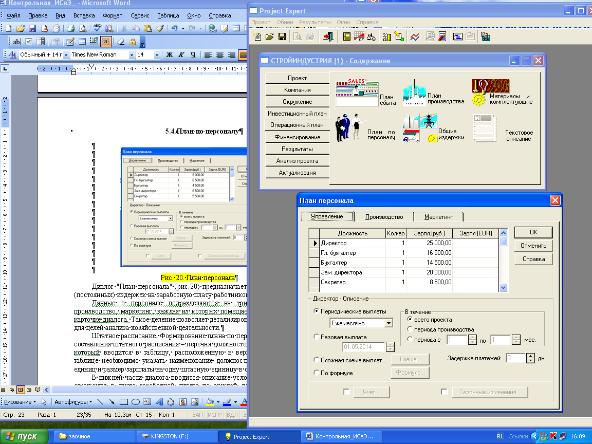This screenshot has width=592, height=444.
Task: Select 'всего проекта' radio option
Action: coord(410,319)
